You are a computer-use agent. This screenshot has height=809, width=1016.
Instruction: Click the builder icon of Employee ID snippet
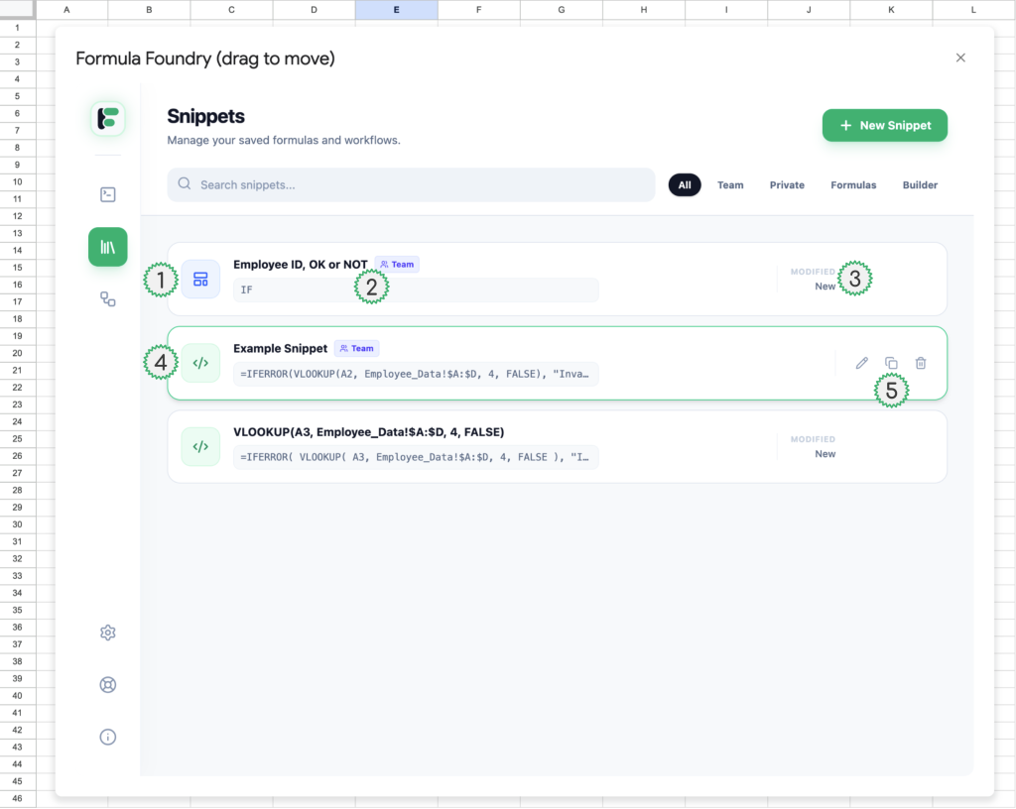click(200, 279)
